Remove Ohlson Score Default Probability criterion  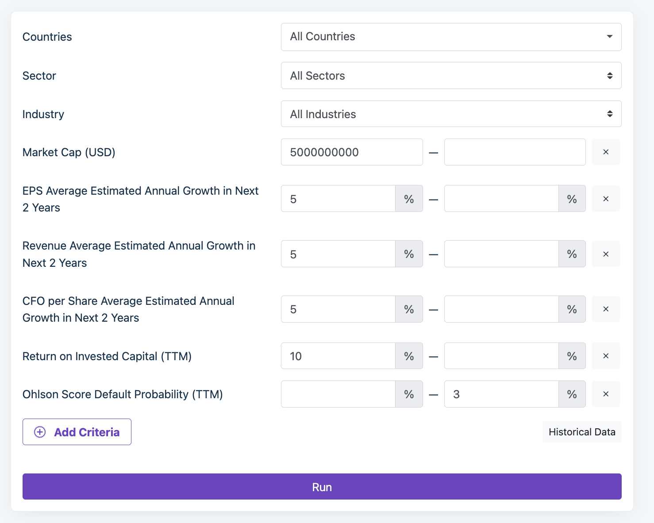605,394
